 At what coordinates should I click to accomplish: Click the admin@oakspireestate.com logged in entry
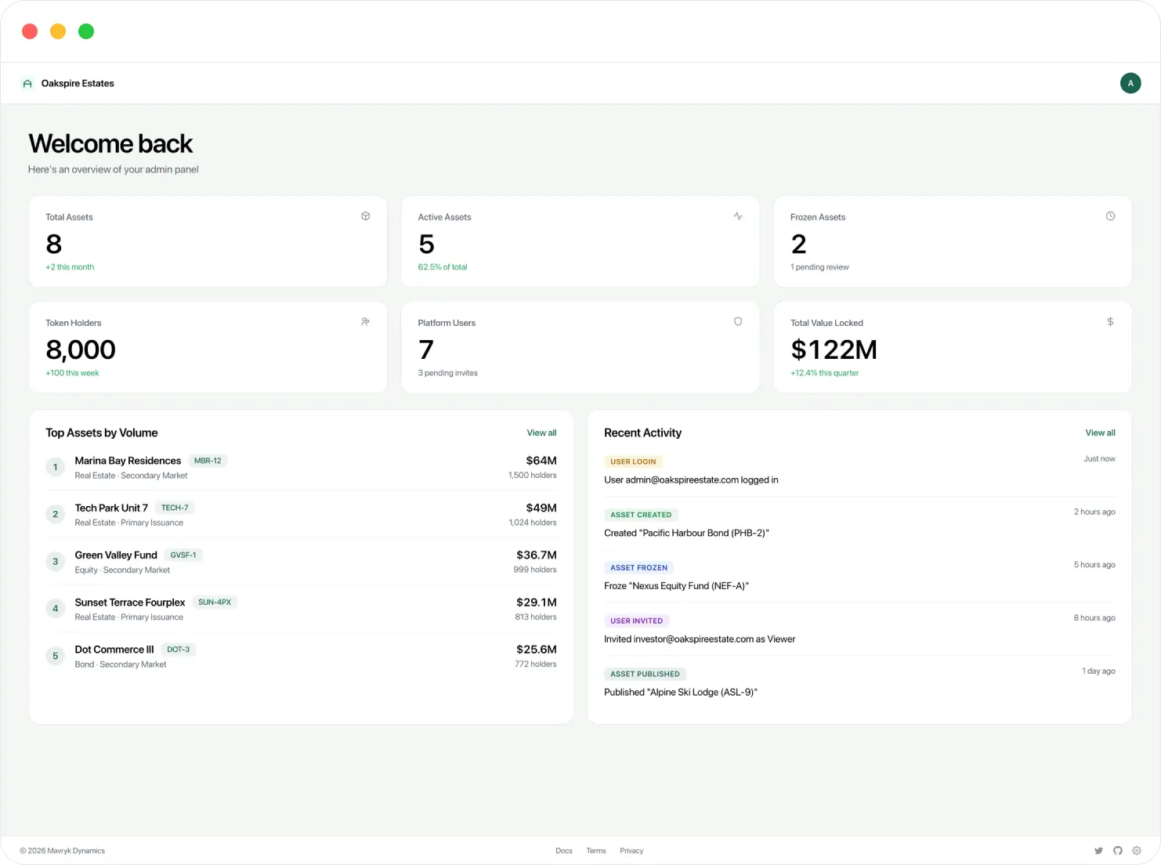[x=691, y=480]
